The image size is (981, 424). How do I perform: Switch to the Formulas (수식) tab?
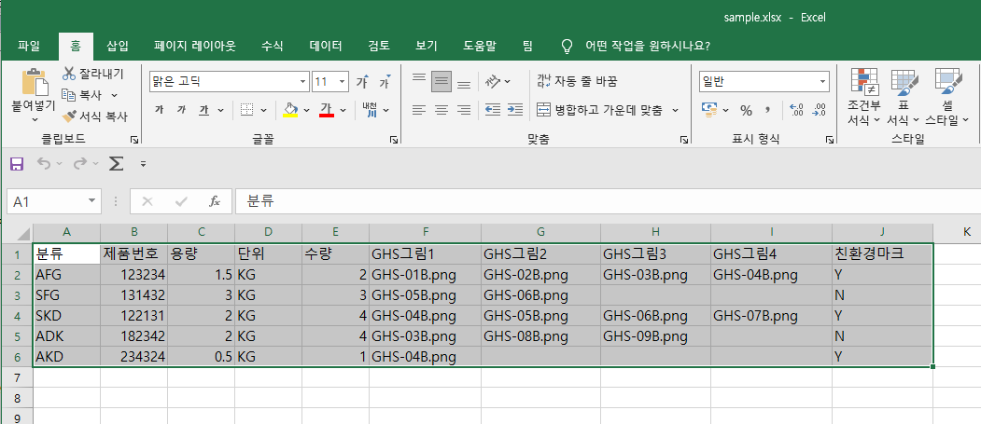(273, 46)
